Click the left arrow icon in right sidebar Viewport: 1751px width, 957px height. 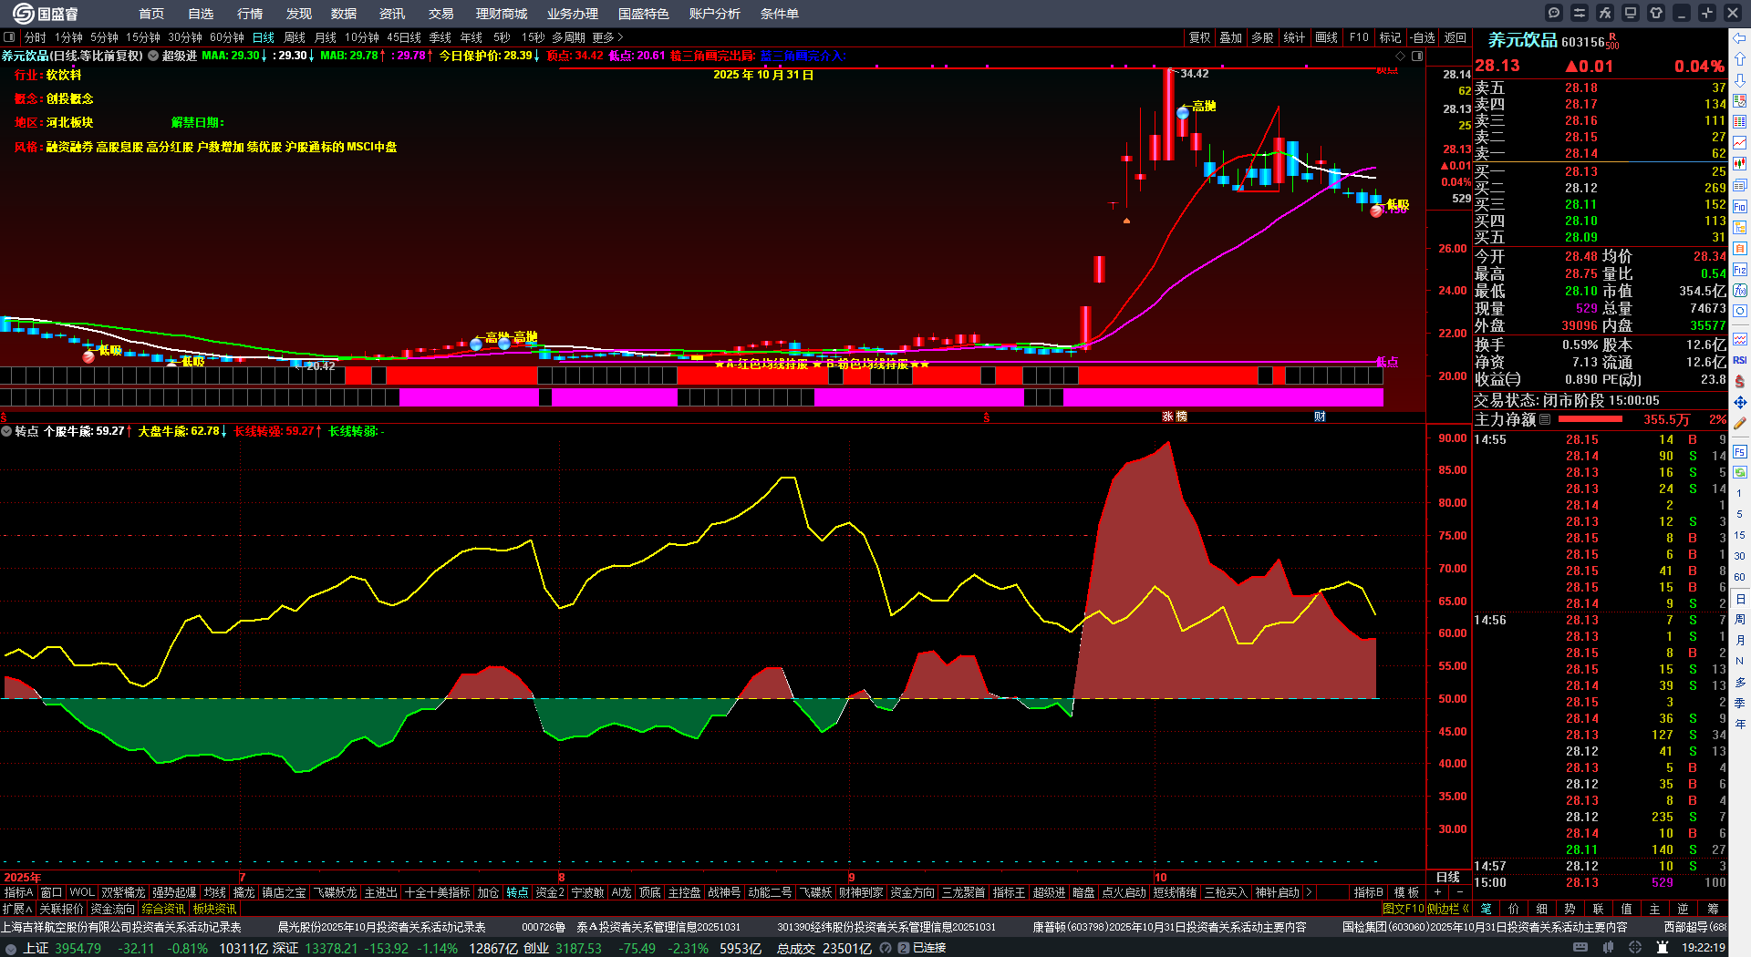1740,38
